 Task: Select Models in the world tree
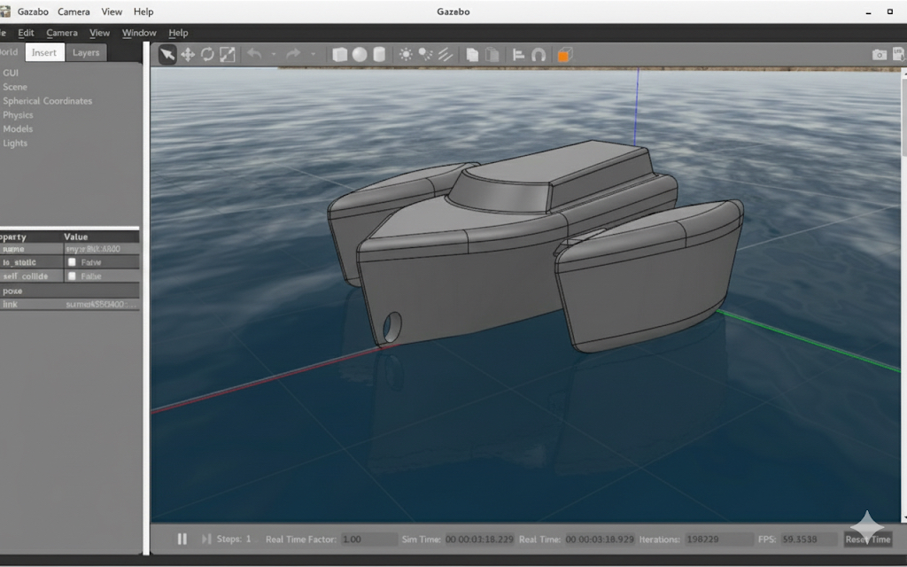[x=18, y=129]
